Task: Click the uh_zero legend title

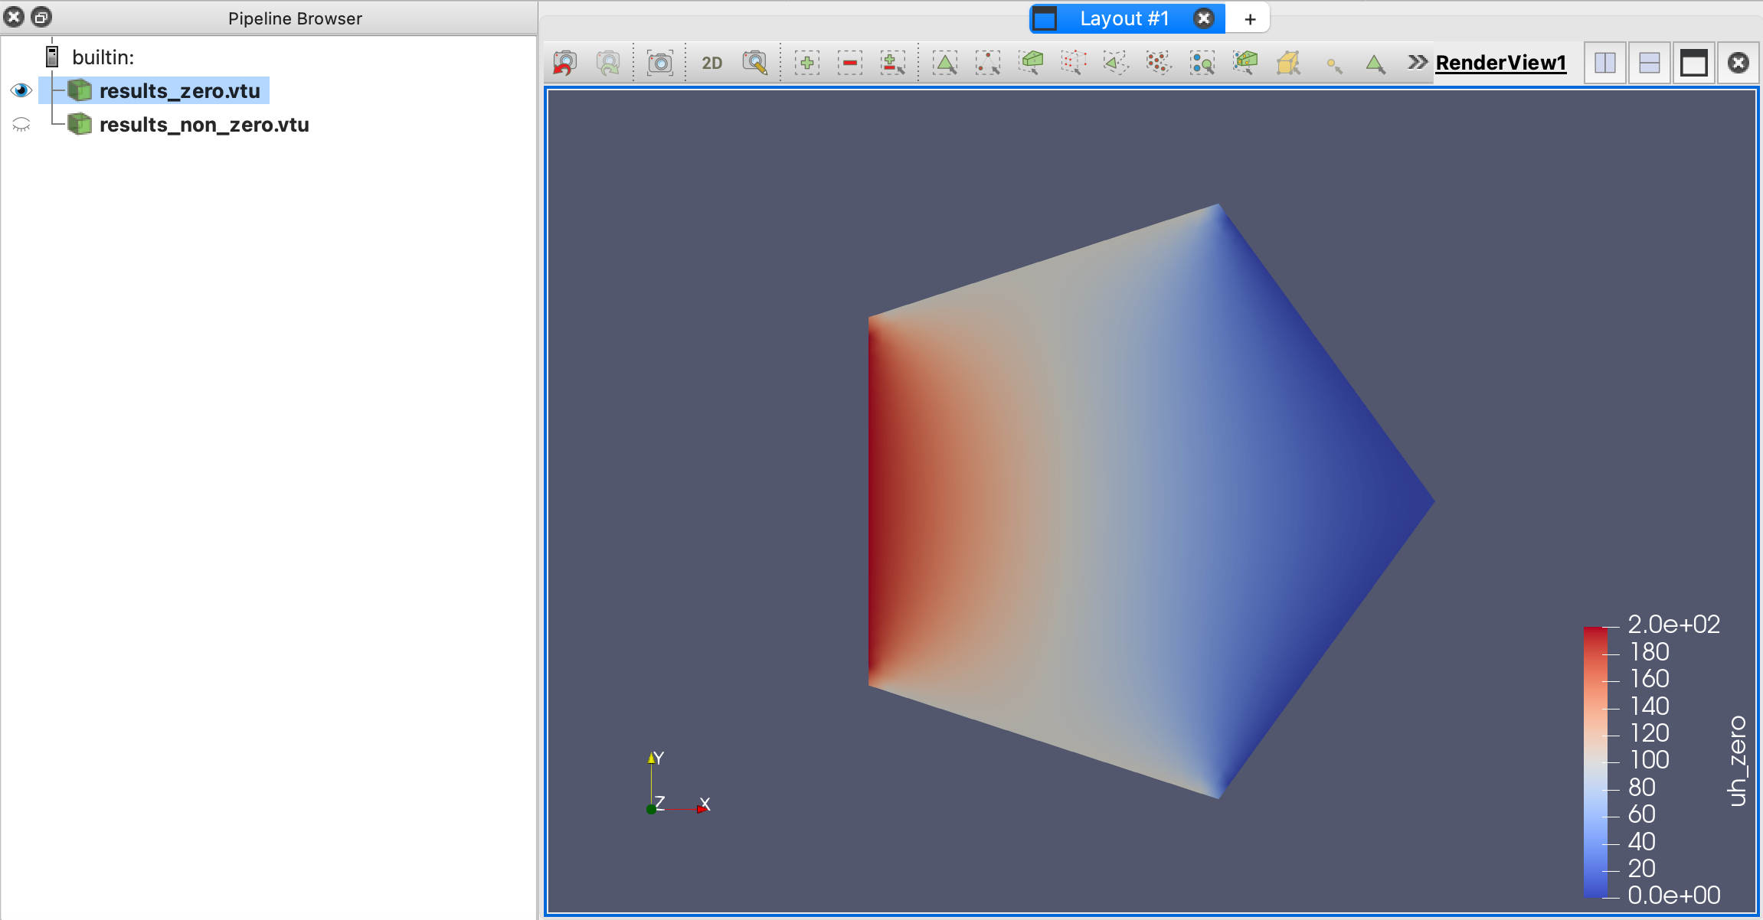Action: (x=1738, y=762)
